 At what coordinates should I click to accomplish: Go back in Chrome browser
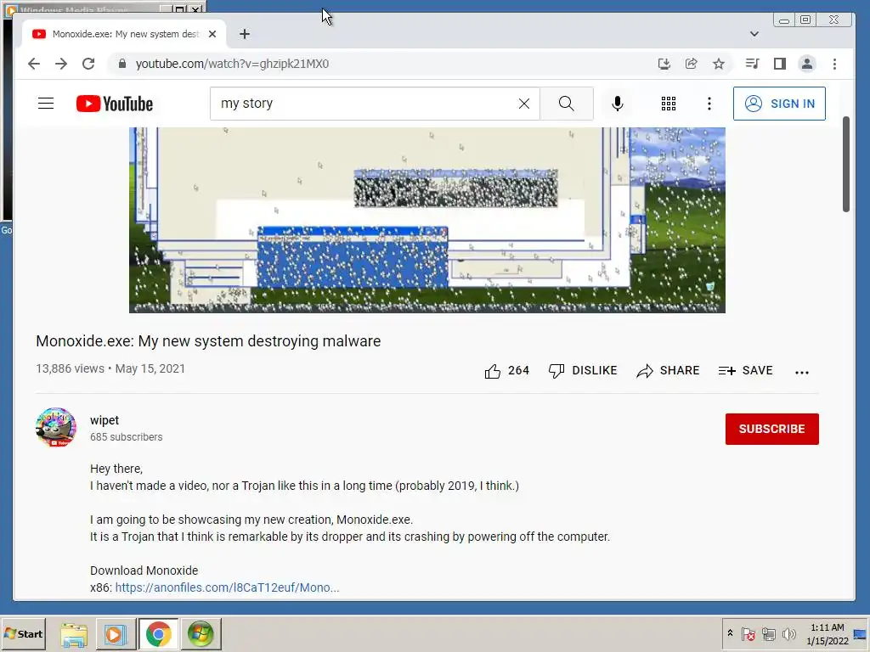pos(34,64)
